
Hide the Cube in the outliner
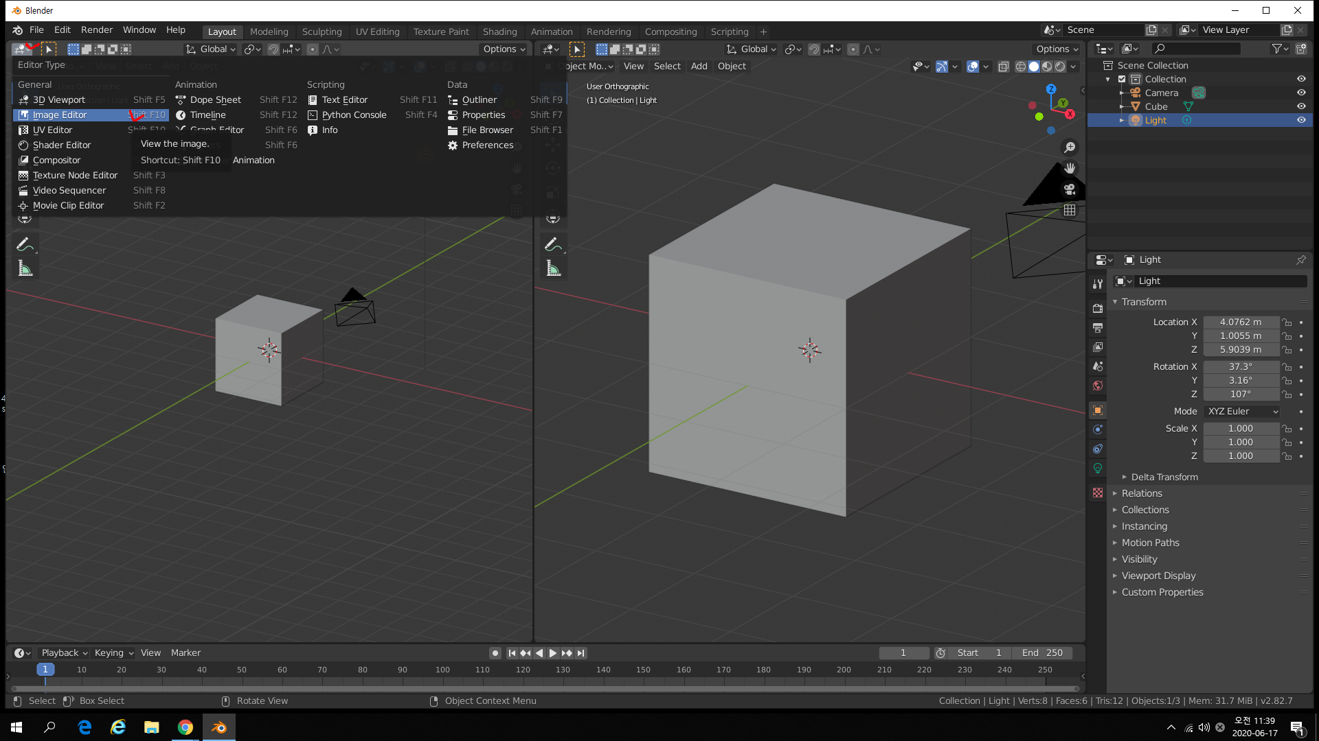1301,106
